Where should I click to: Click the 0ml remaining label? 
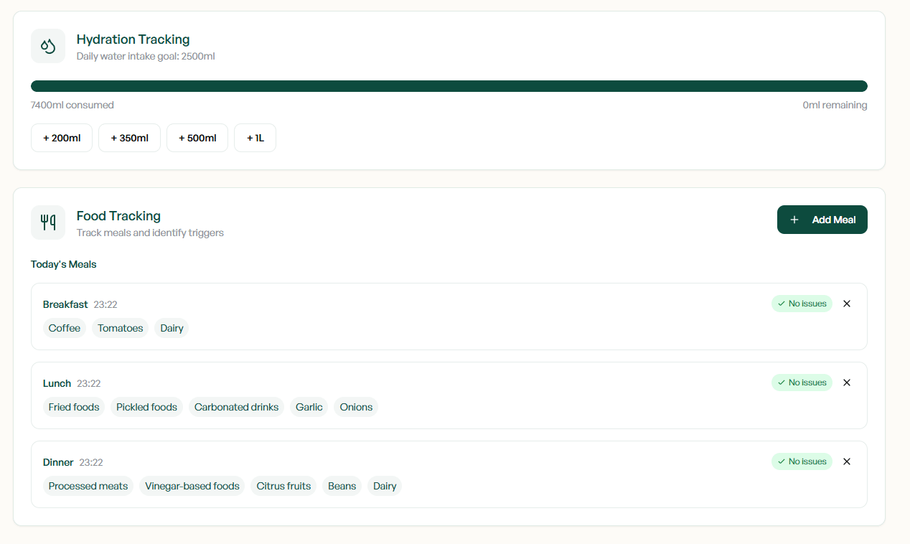835,105
